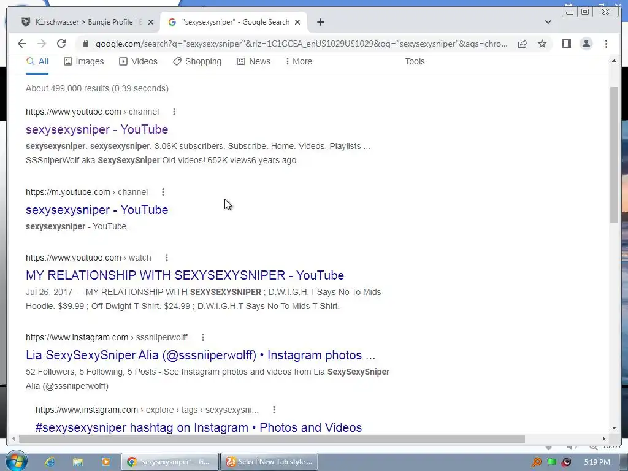
Task: Click the scroll up arrow
Action: coord(614,61)
